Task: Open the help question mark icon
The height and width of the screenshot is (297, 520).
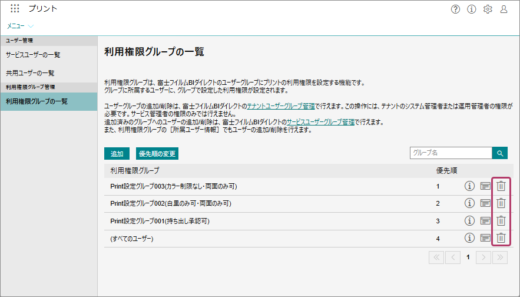Action: 455,9
